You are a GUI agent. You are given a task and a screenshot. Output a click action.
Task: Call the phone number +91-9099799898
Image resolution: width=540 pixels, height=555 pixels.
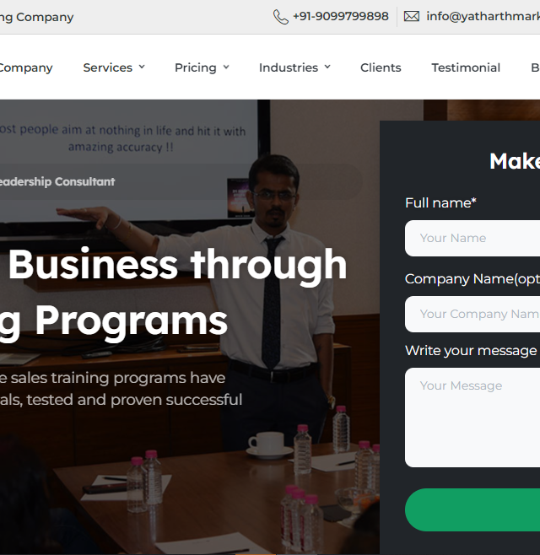(341, 16)
